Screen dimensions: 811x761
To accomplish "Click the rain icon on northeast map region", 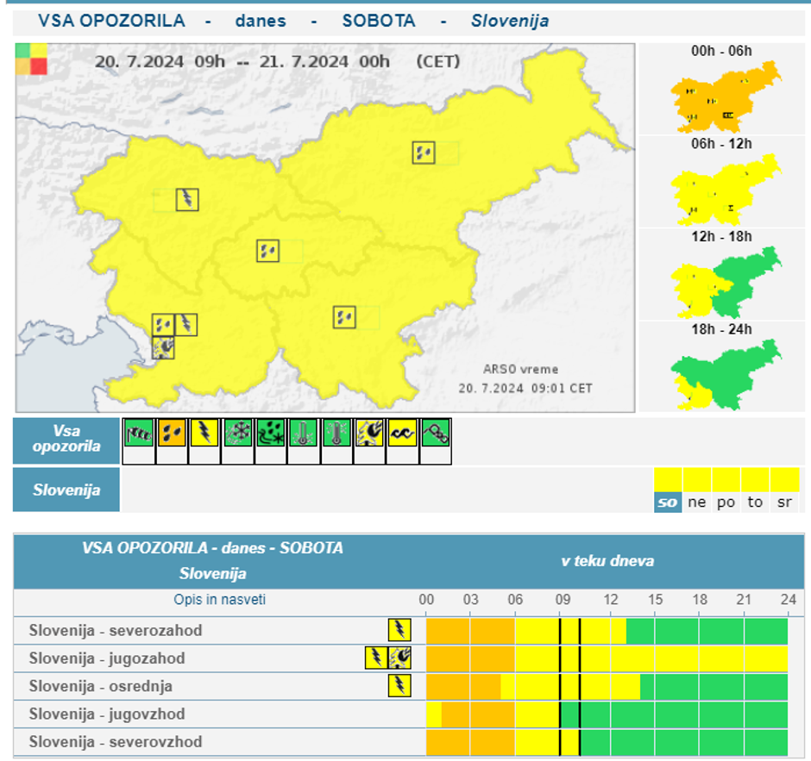I will click(x=423, y=153).
